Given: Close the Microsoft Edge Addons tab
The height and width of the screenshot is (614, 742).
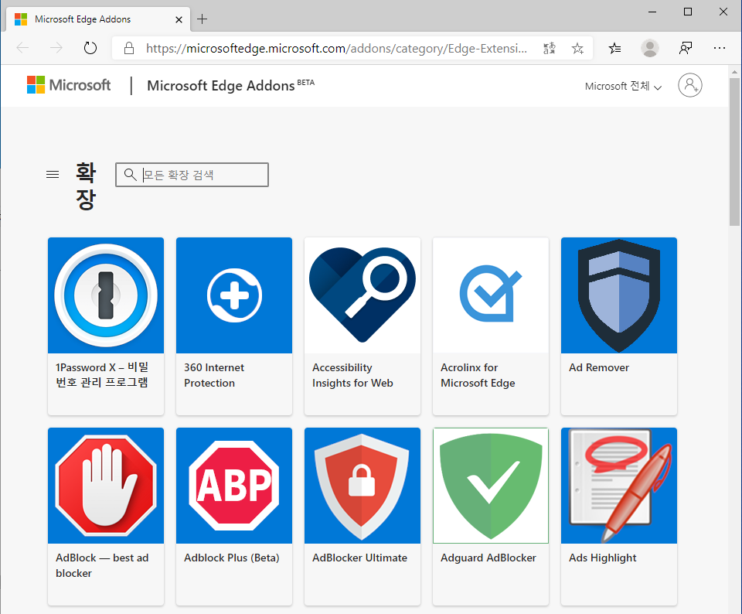Looking at the screenshot, I should [x=179, y=19].
